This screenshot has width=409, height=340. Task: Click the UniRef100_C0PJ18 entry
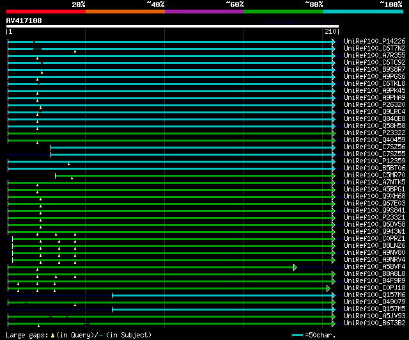coord(374,288)
